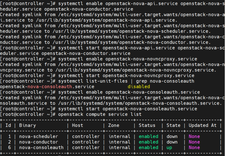Click 'controller' host in nova-scheduler row
225x156 pixels.
pos(86,136)
